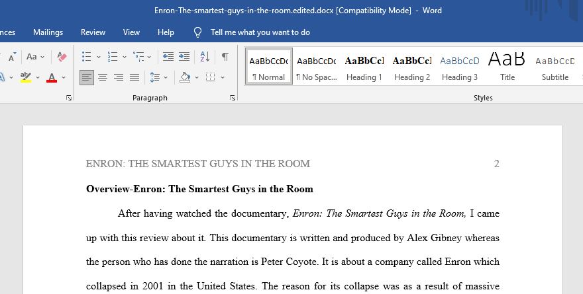Image resolution: width=583 pixels, height=294 pixels.
Task: Apply the Heading 3 style
Action: 460,66
